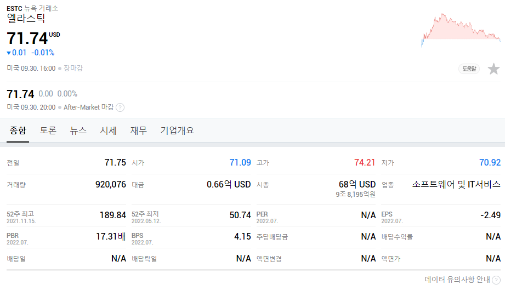Click the 2022.05.12. date under 52주 최저
This screenshot has width=505, height=290.
146,221
